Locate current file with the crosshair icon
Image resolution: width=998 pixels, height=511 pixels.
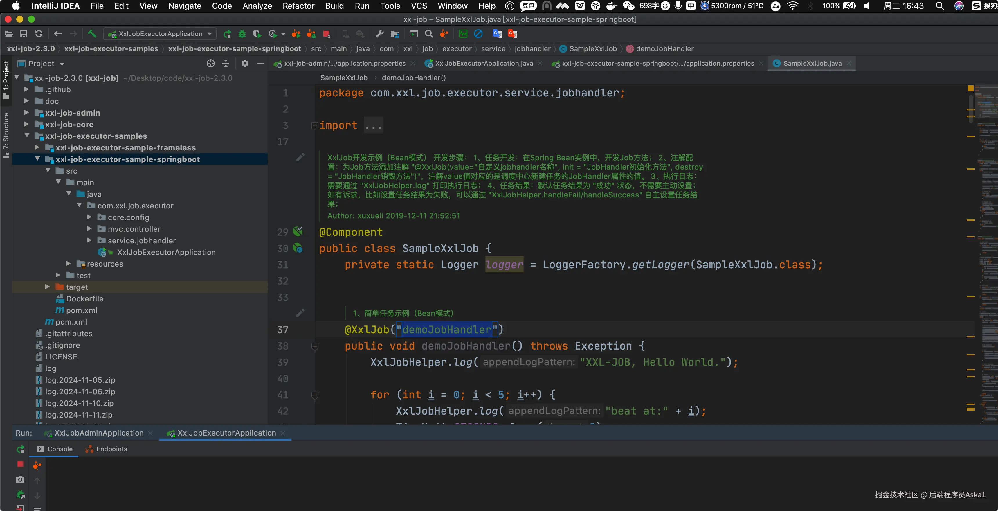[x=210, y=64]
